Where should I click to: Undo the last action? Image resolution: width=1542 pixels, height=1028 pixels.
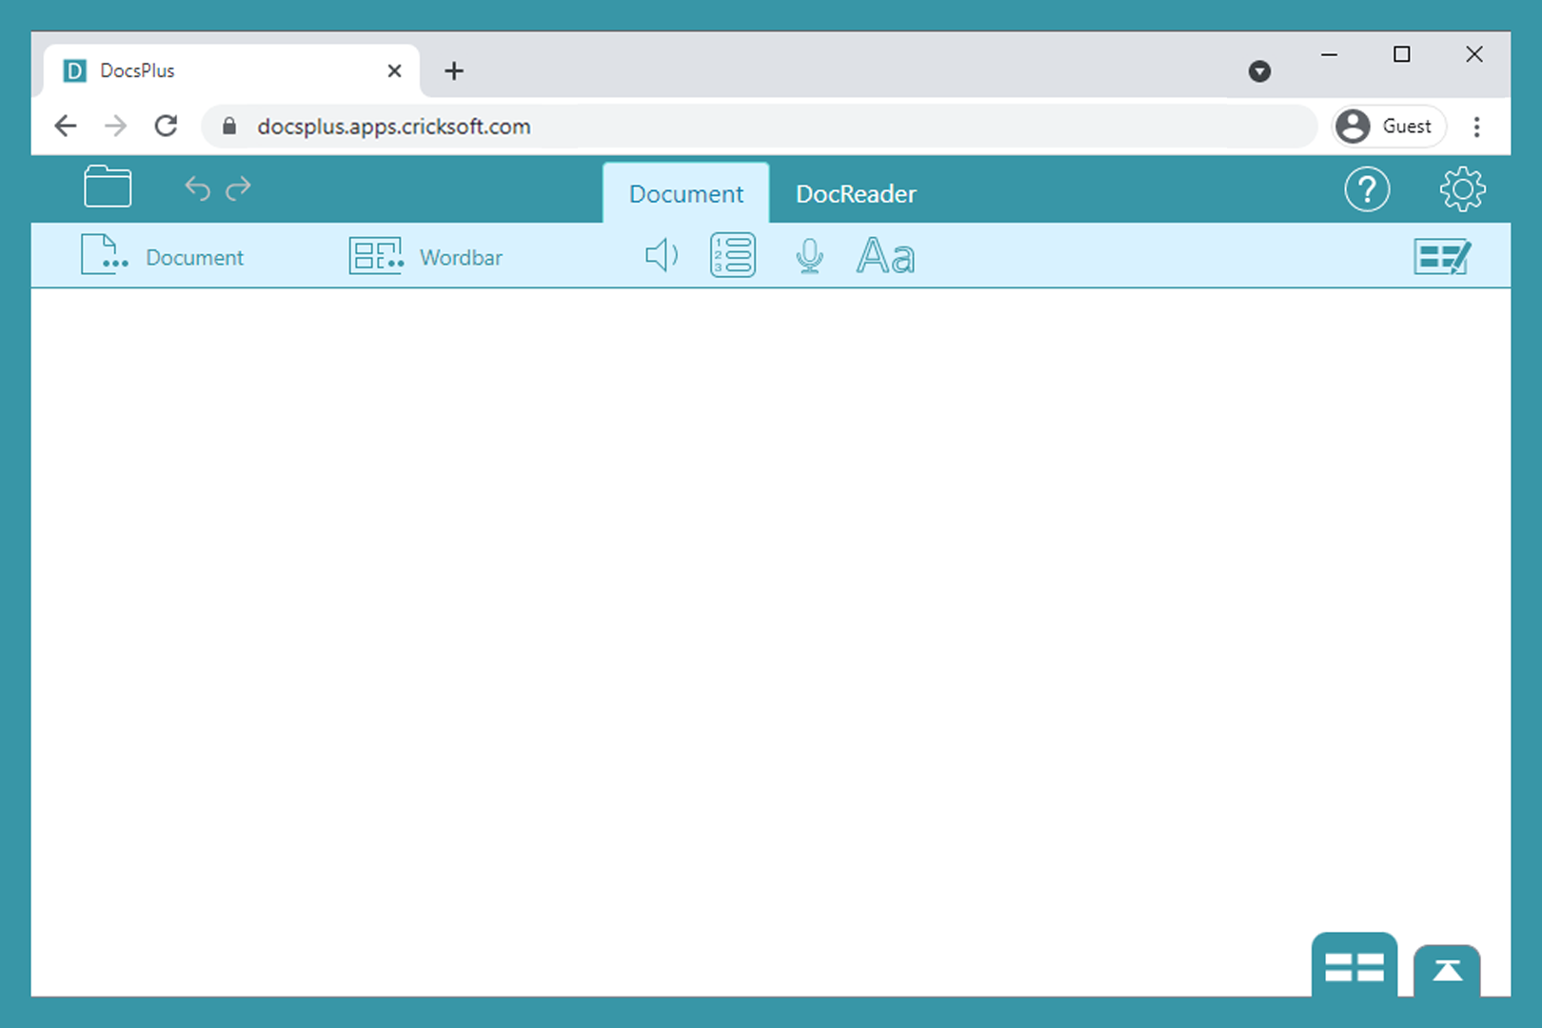pyautogui.click(x=197, y=188)
